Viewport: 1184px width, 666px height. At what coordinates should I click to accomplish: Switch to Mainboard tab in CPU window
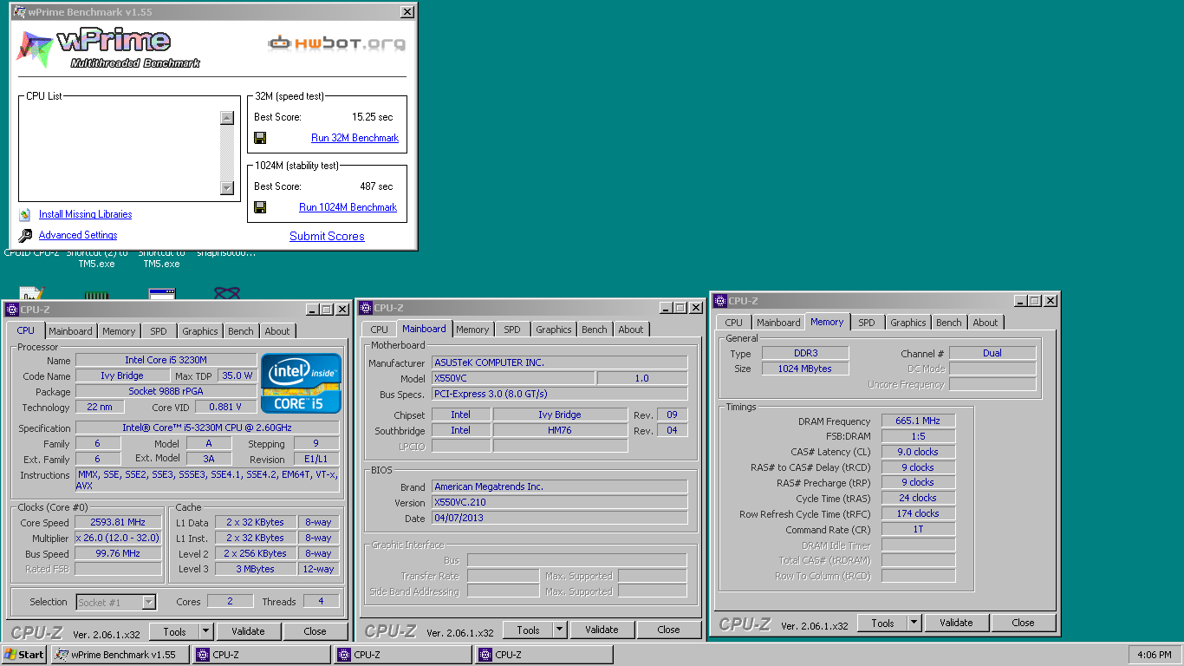(70, 331)
